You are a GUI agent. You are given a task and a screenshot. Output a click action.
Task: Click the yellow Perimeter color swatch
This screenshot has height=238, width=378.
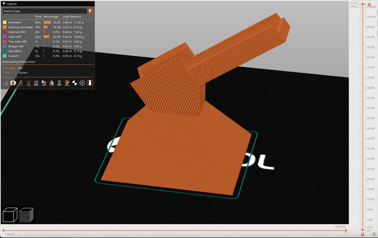pos(4,23)
